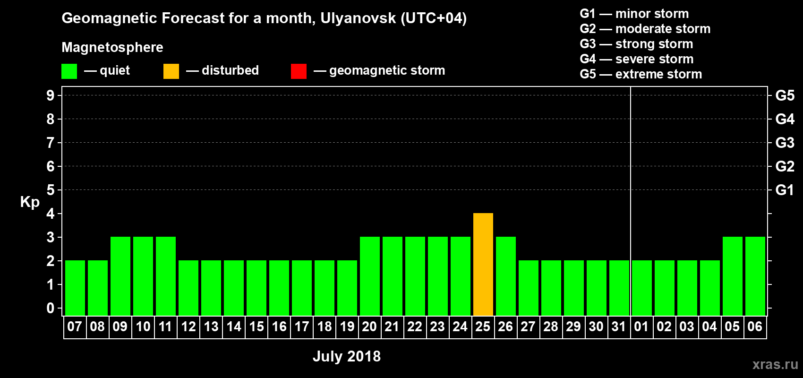
Task: Select the green bar for day 15
Action: coord(256,288)
